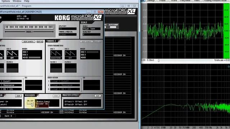Click Timbre 1 EDIT SYNTH button

[28, 42]
